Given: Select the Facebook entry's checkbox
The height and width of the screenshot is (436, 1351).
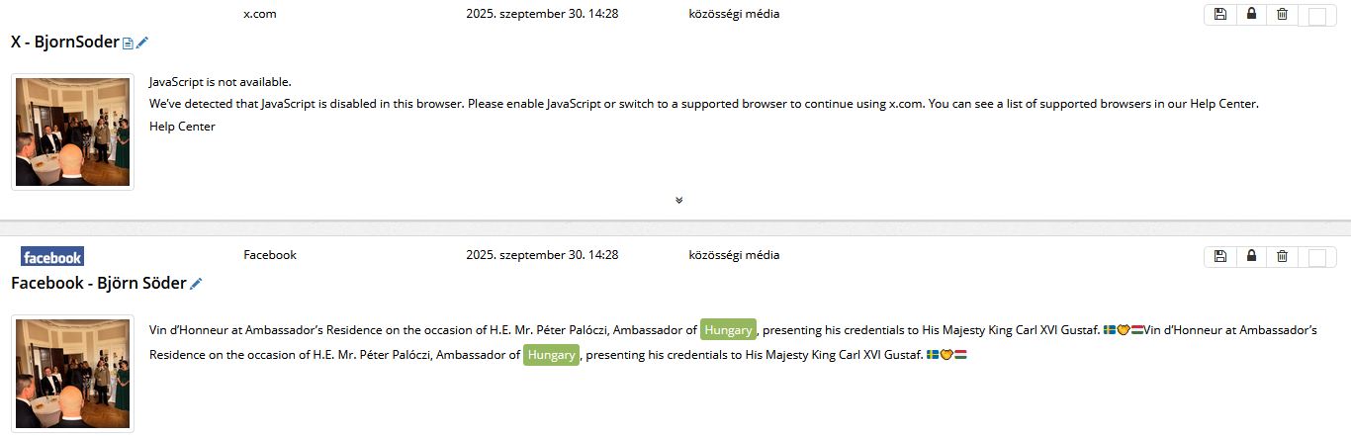Looking at the screenshot, I should pyautogui.click(x=1316, y=258).
